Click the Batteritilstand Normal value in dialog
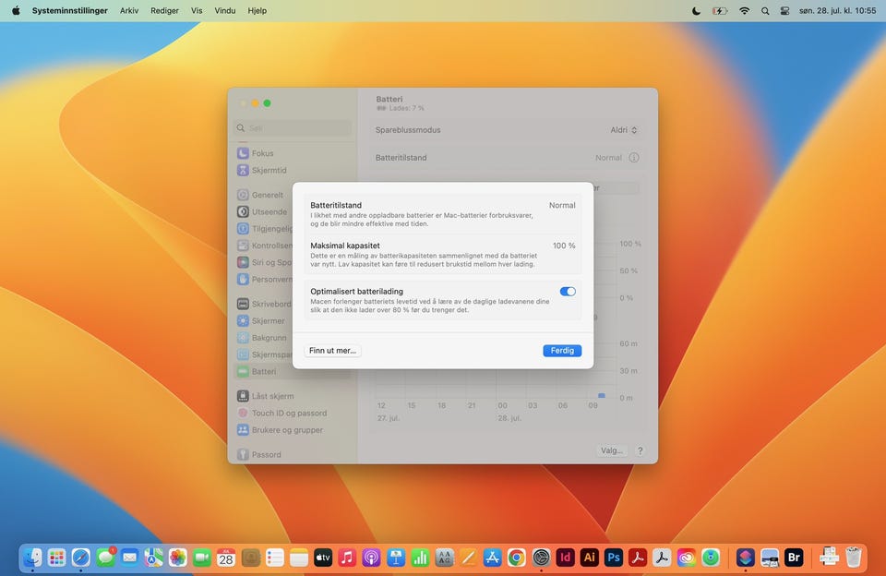Viewport: 886px width, 576px height. (x=562, y=206)
